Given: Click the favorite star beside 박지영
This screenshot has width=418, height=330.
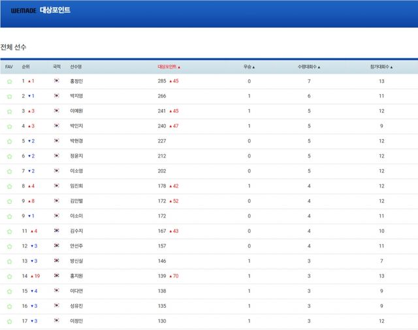Looking at the screenshot, I should click(9, 96).
